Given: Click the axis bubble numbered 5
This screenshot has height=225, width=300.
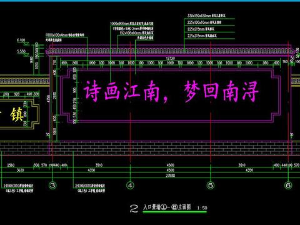Looking at the screenshot, I should [211, 185].
